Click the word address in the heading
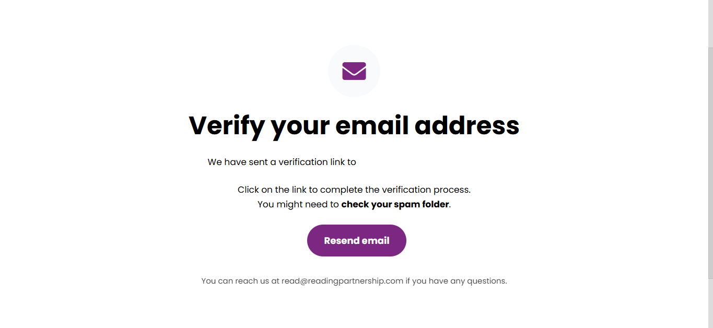713x328 pixels. click(467, 125)
